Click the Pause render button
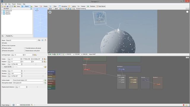This screenshot has width=190, height=107. coord(50,9)
